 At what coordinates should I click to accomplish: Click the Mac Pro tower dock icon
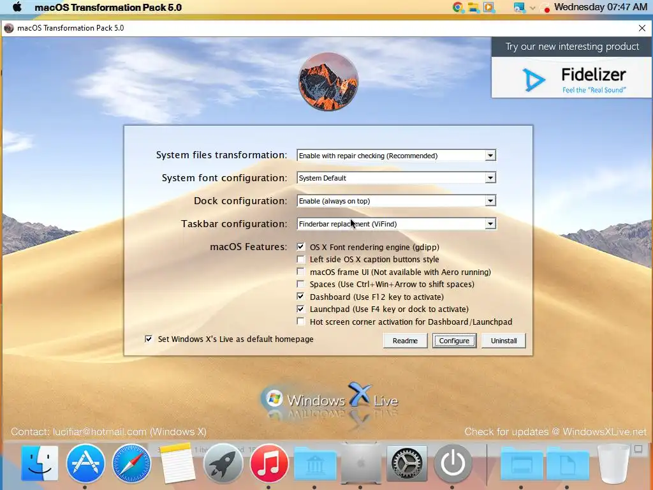pyautogui.click(x=361, y=463)
